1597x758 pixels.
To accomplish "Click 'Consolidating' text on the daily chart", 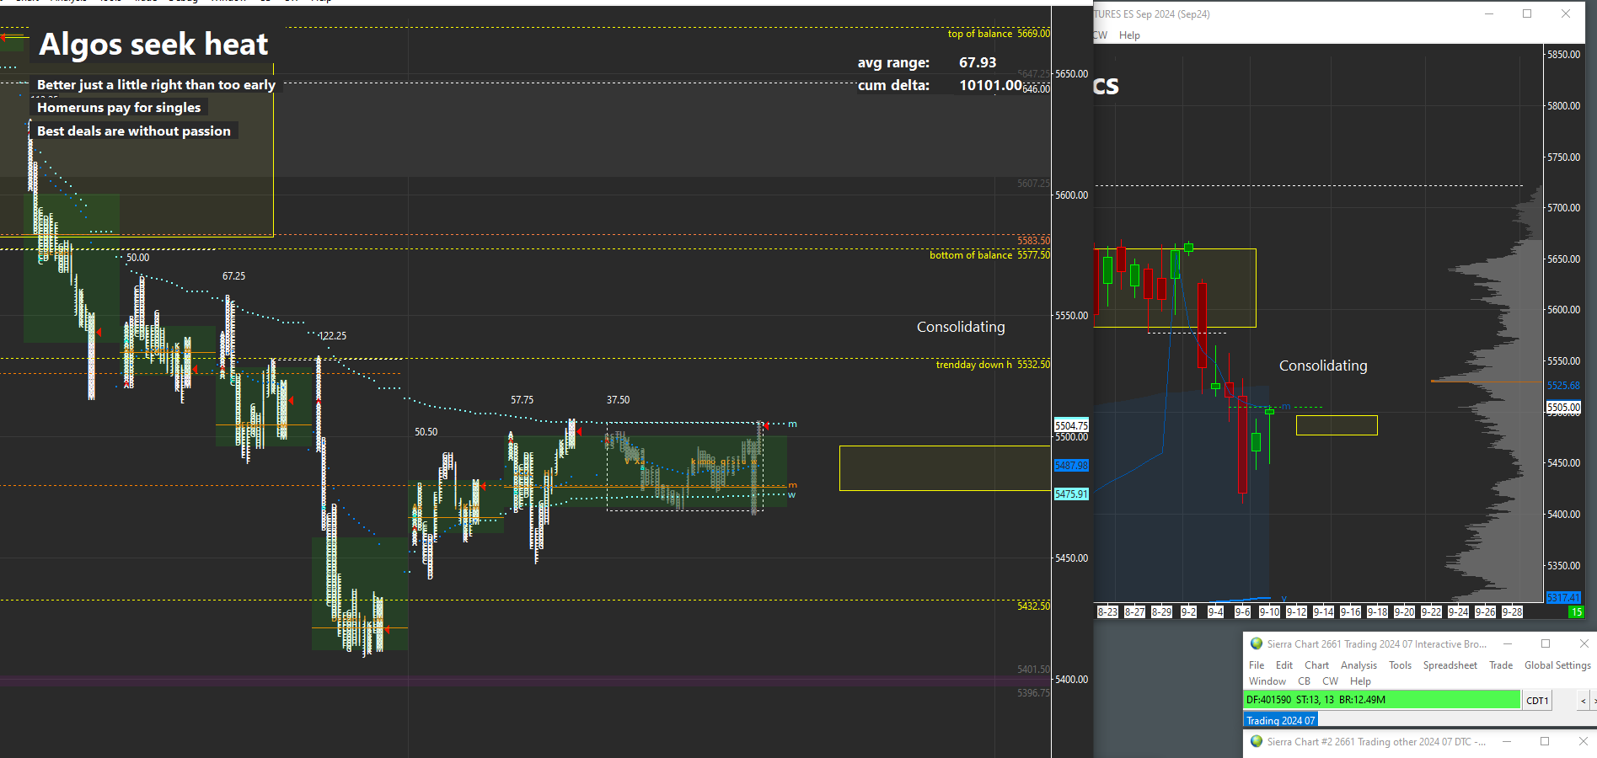I will point(1323,366).
